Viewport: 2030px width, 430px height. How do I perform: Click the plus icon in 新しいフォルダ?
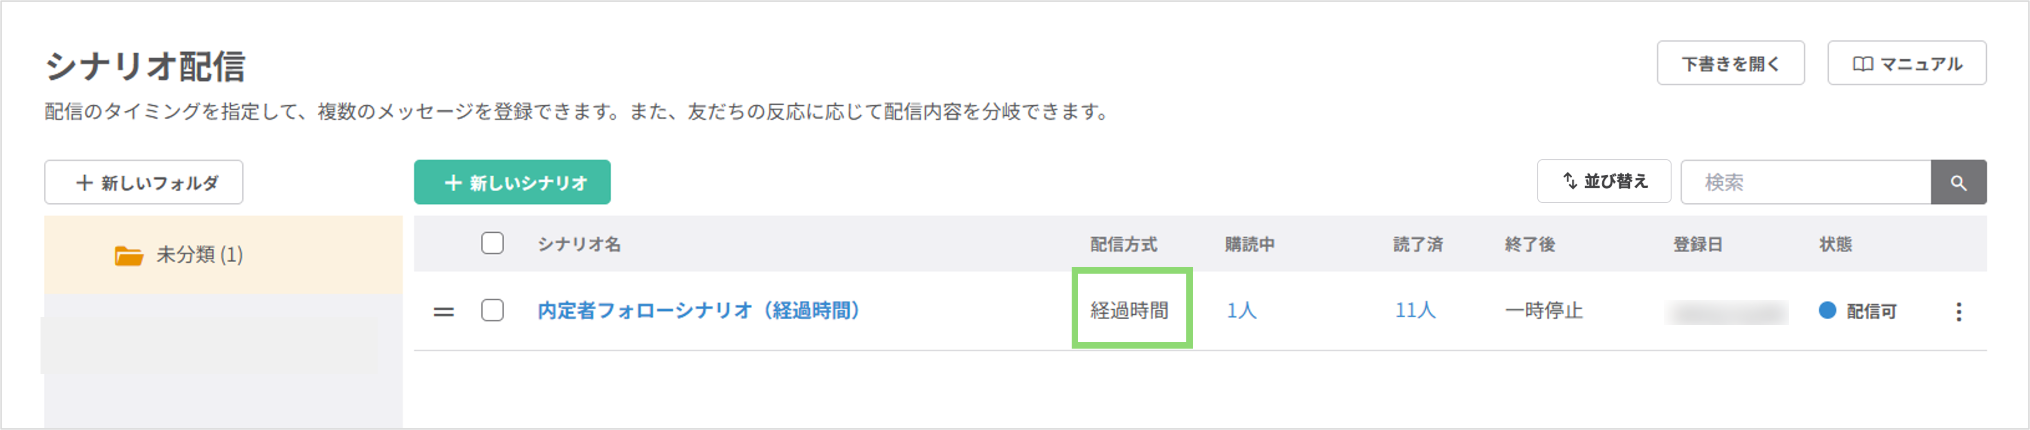click(x=84, y=183)
